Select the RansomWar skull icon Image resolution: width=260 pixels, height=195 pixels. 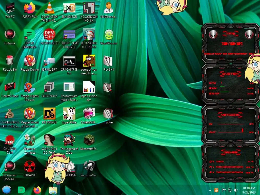coord(89,169)
